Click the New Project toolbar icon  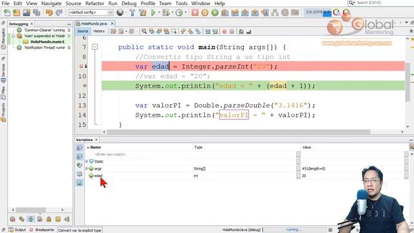point(17,12)
